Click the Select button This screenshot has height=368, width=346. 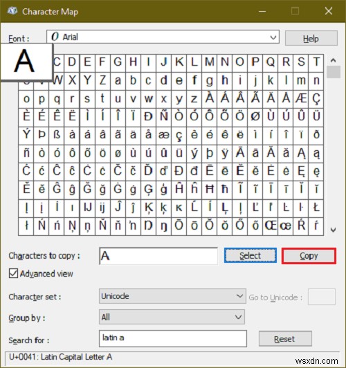point(251,255)
